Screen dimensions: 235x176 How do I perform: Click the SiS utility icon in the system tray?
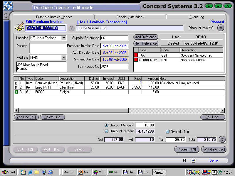coord(194,172)
